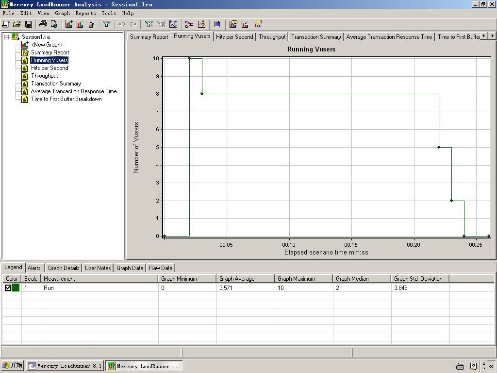Click the Start button on taskbar
Screen dimensions: 497x373
click(x=13, y=366)
